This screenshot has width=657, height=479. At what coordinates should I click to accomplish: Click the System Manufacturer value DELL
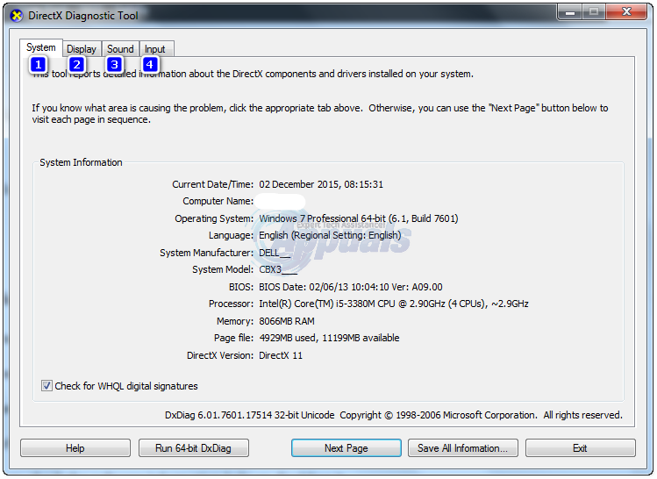[275, 253]
